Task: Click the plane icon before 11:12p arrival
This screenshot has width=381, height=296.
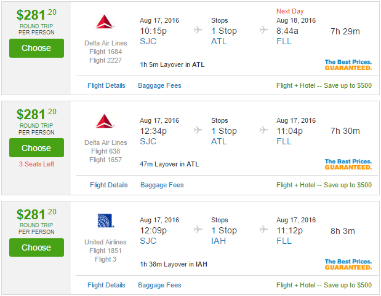Action: click(x=263, y=229)
